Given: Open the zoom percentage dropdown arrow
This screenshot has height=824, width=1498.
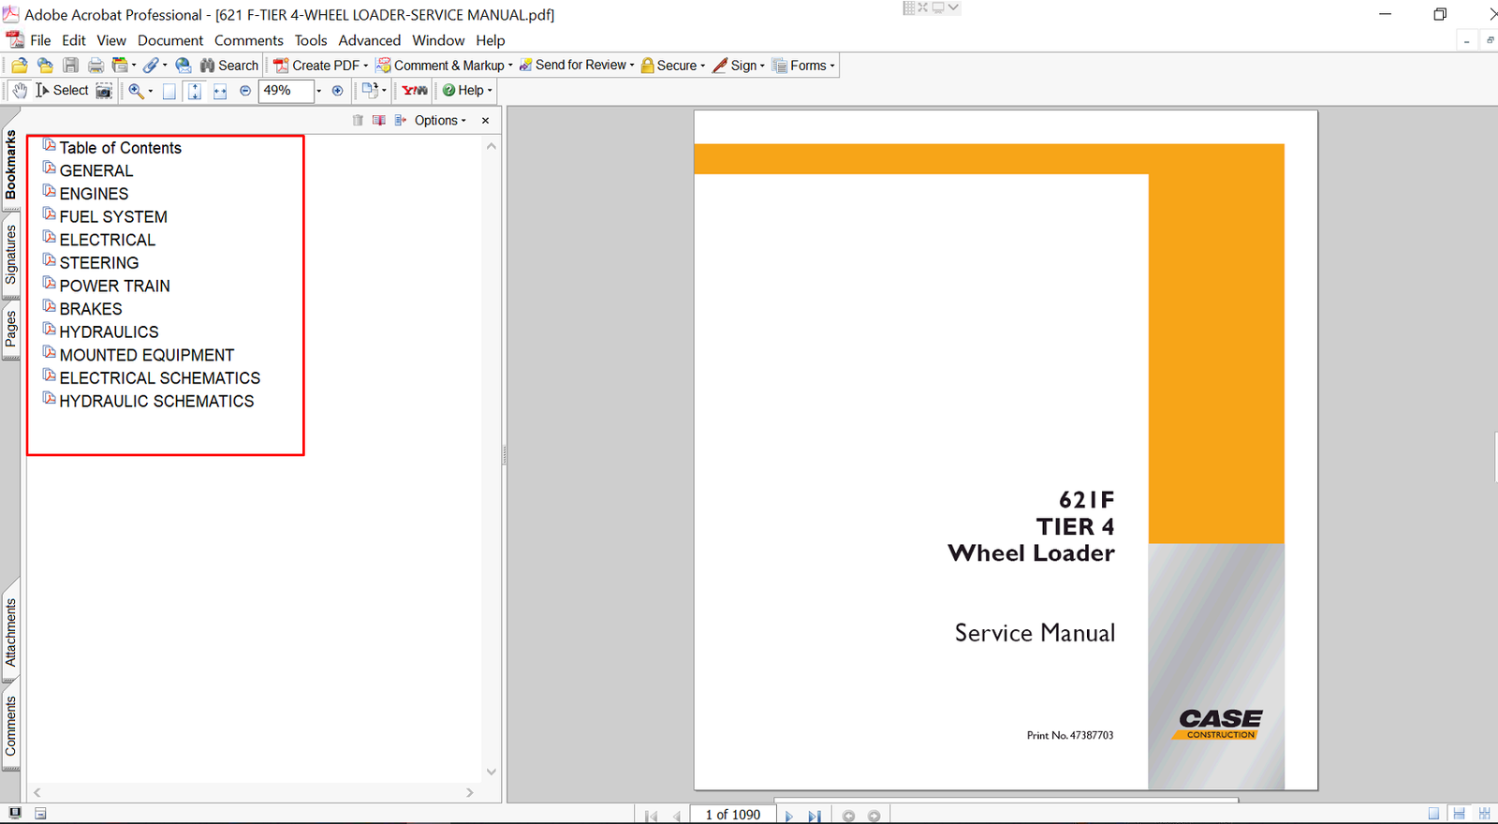Looking at the screenshot, I should 318,91.
